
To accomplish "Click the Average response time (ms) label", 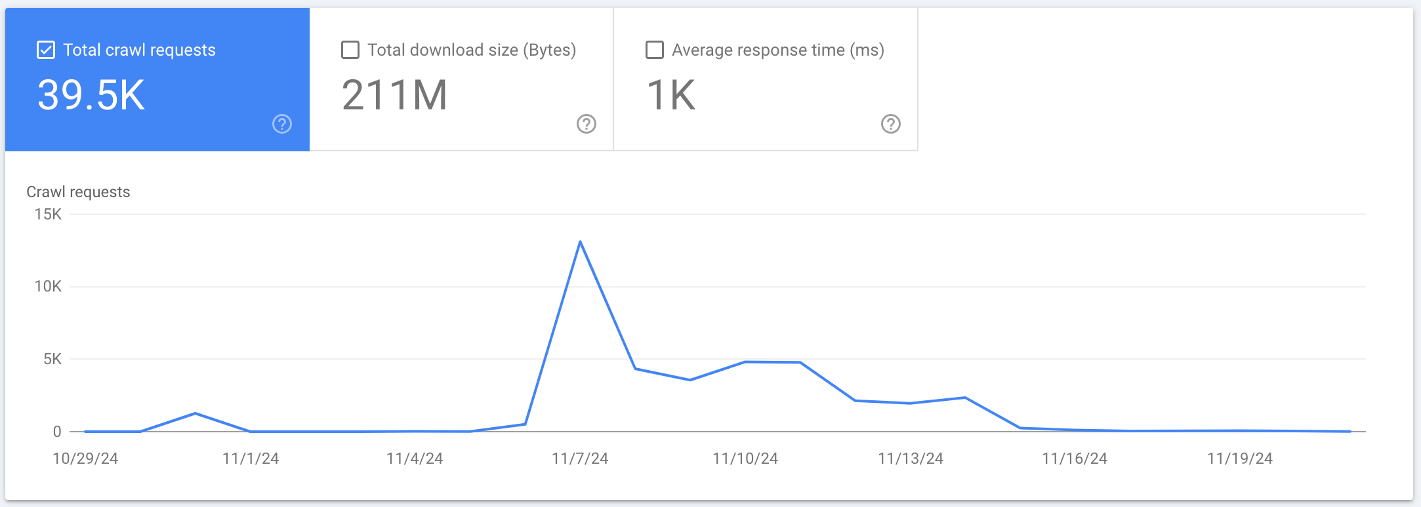I will point(778,50).
